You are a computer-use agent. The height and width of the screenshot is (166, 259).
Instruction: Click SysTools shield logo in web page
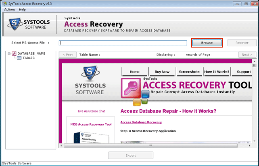pyautogui.click(x=90, y=73)
